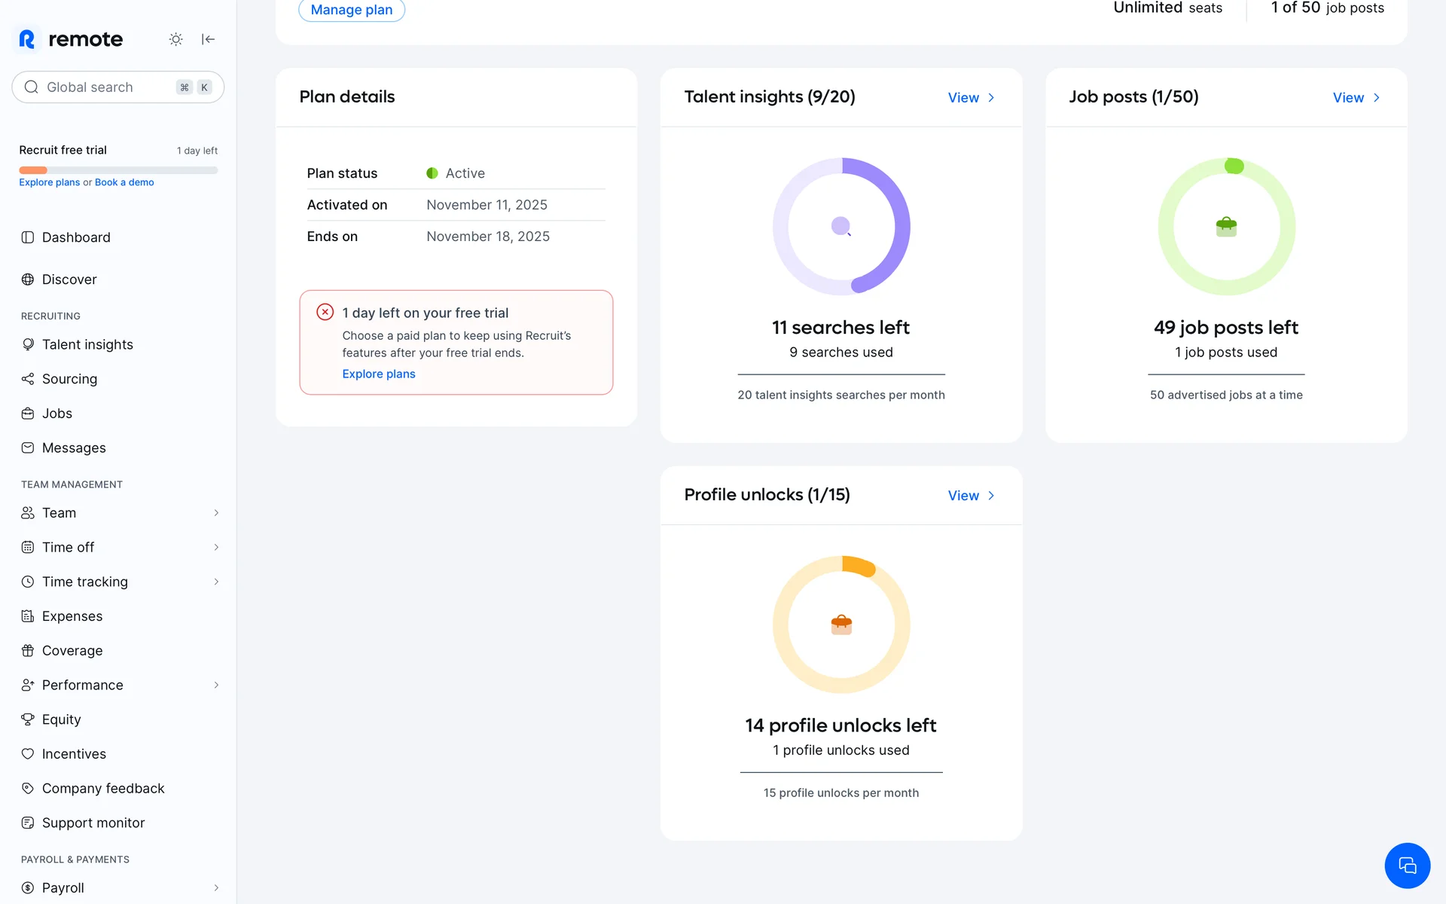Screen dimensions: 1446x904
Task: Expand the Team submenu chevron
Action: point(216,513)
